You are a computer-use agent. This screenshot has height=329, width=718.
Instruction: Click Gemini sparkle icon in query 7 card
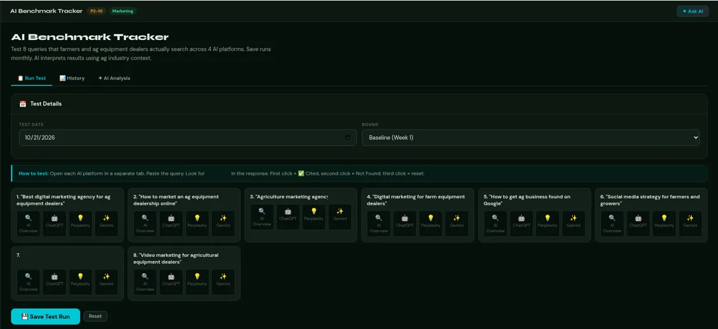click(x=106, y=276)
